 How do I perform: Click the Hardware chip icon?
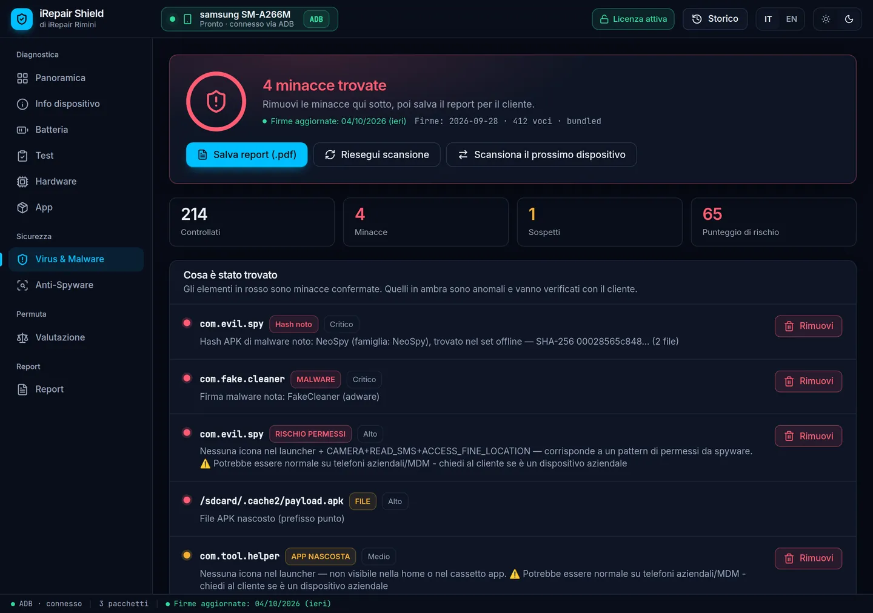(x=22, y=182)
